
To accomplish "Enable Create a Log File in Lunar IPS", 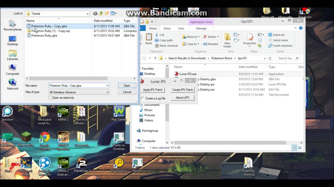I will [x=142, y=98].
